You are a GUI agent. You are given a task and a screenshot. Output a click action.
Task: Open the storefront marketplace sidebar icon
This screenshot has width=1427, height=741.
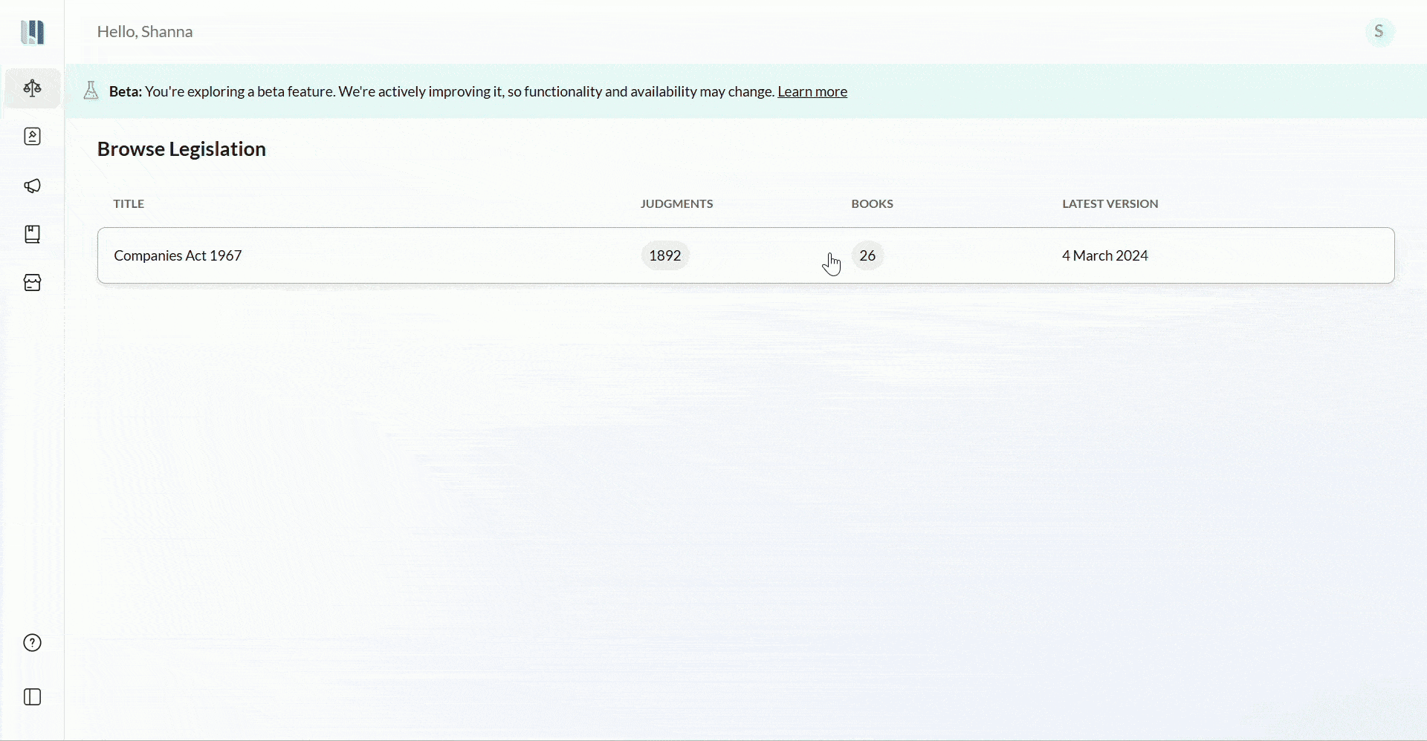[x=33, y=283]
